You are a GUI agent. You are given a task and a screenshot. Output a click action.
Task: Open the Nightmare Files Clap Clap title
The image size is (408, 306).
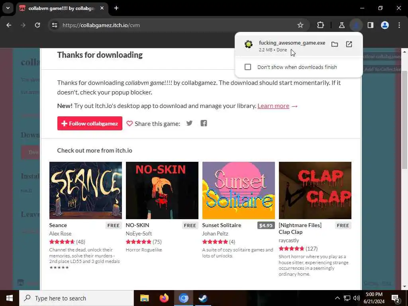(300, 228)
